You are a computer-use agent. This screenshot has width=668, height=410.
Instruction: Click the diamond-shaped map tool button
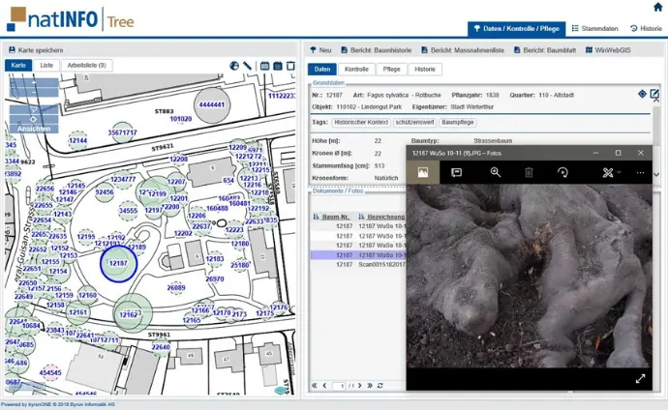pos(34,119)
